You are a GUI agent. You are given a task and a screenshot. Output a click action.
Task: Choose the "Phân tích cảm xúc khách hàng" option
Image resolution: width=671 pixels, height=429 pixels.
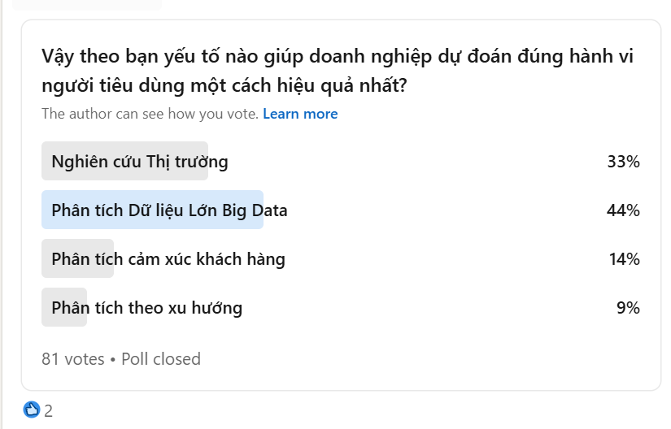point(168,259)
